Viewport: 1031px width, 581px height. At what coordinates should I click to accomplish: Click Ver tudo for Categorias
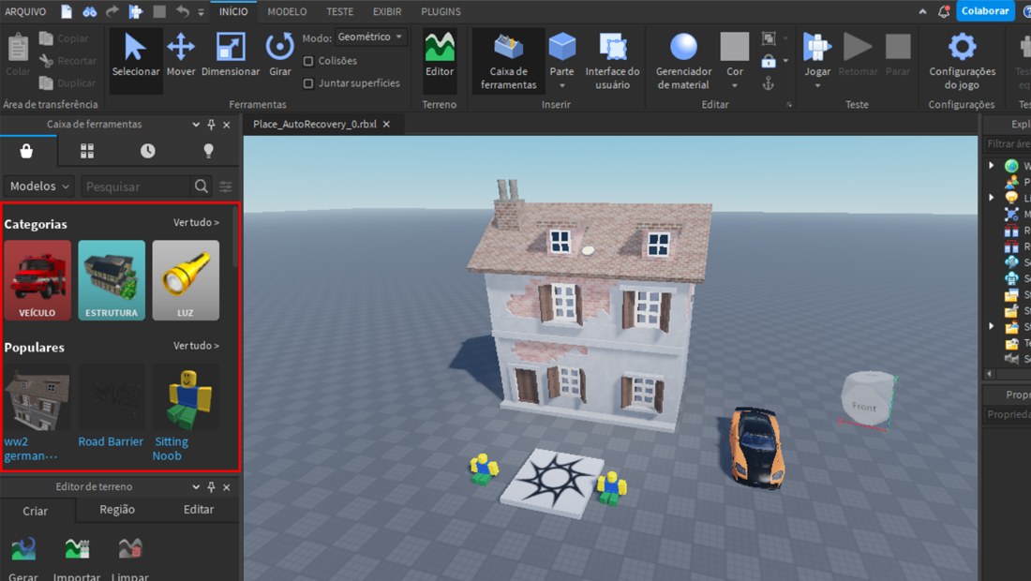click(196, 223)
